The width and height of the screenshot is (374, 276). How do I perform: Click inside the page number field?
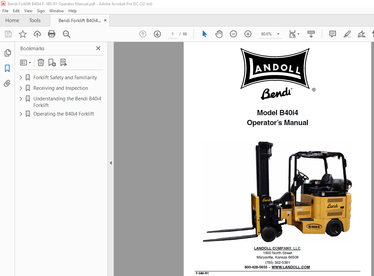point(172,34)
